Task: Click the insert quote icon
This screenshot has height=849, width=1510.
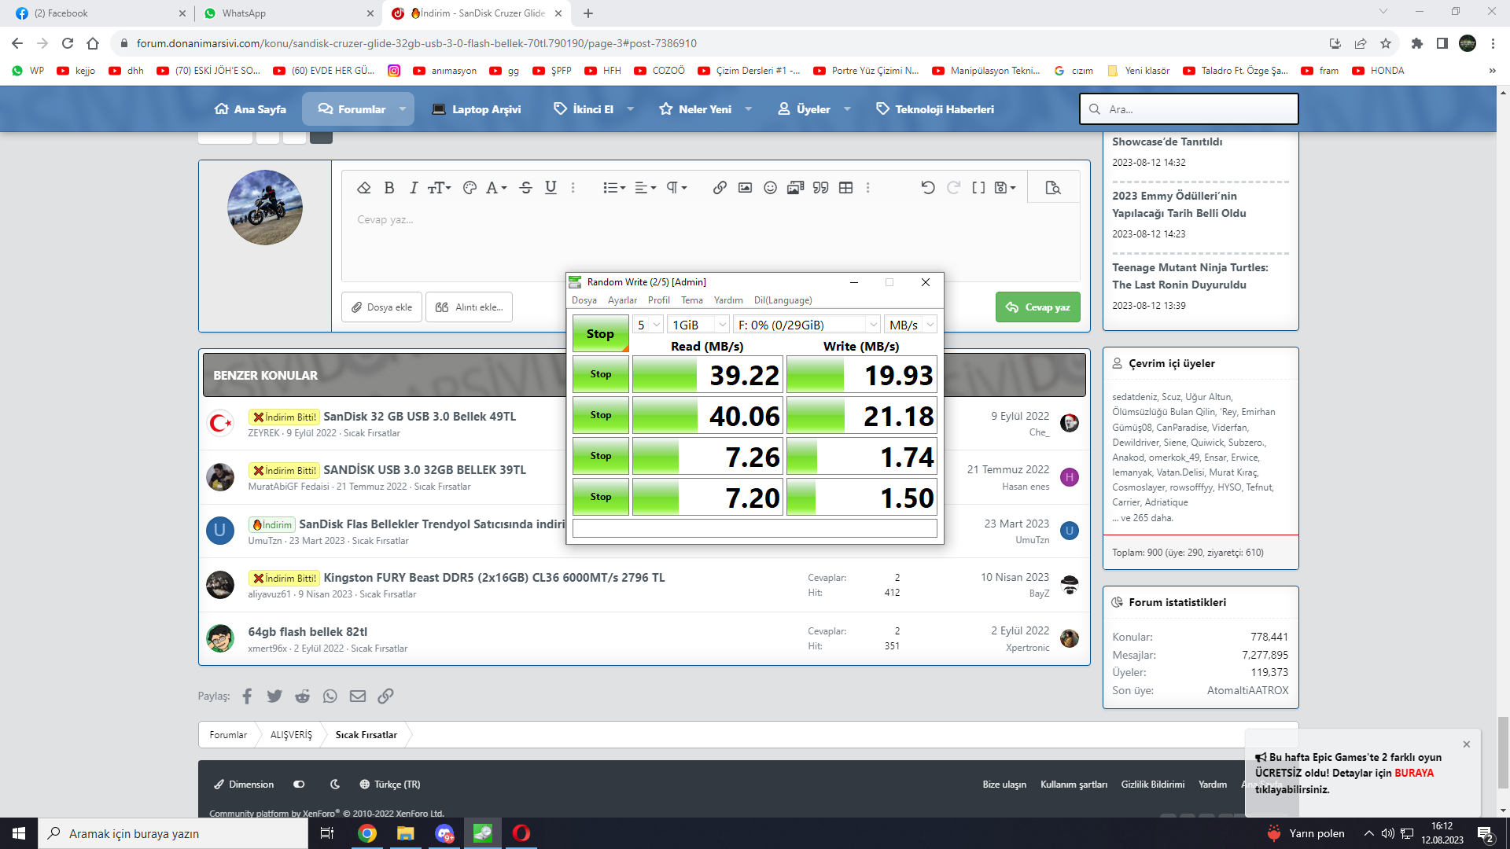Action: coord(820,188)
